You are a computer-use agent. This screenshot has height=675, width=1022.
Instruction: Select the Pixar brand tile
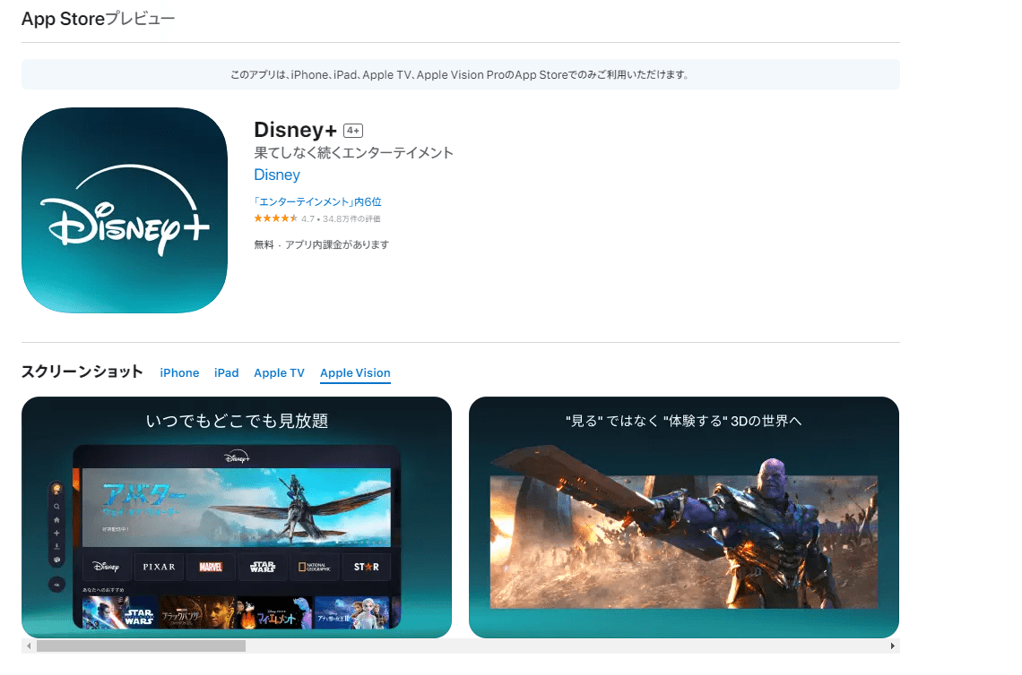[158, 567]
